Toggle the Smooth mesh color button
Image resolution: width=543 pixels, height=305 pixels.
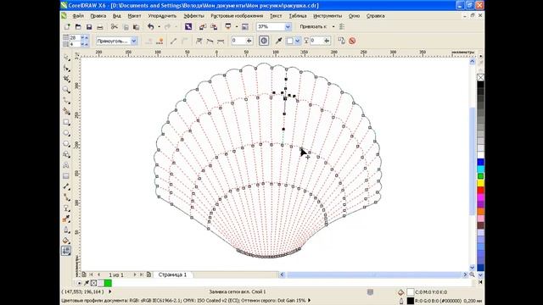(x=264, y=41)
